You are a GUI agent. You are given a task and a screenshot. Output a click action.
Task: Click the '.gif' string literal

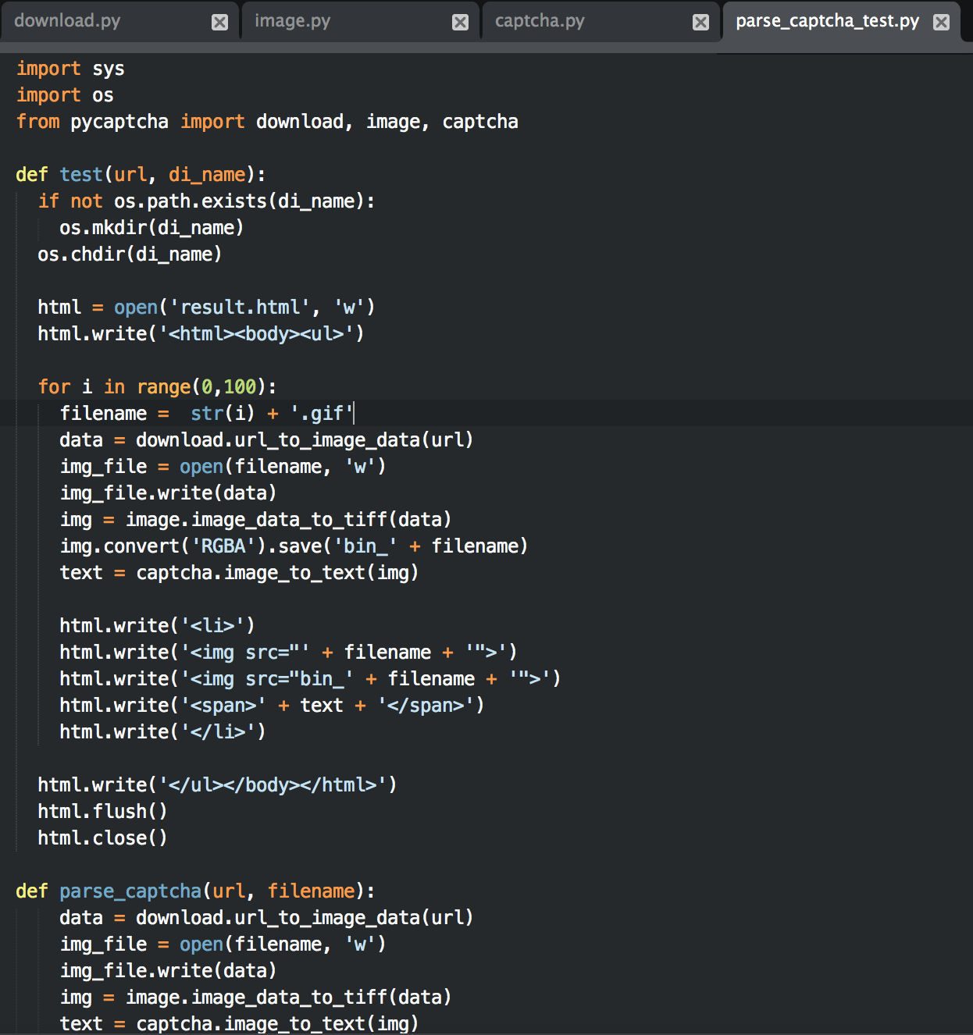pyautogui.click(x=321, y=414)
